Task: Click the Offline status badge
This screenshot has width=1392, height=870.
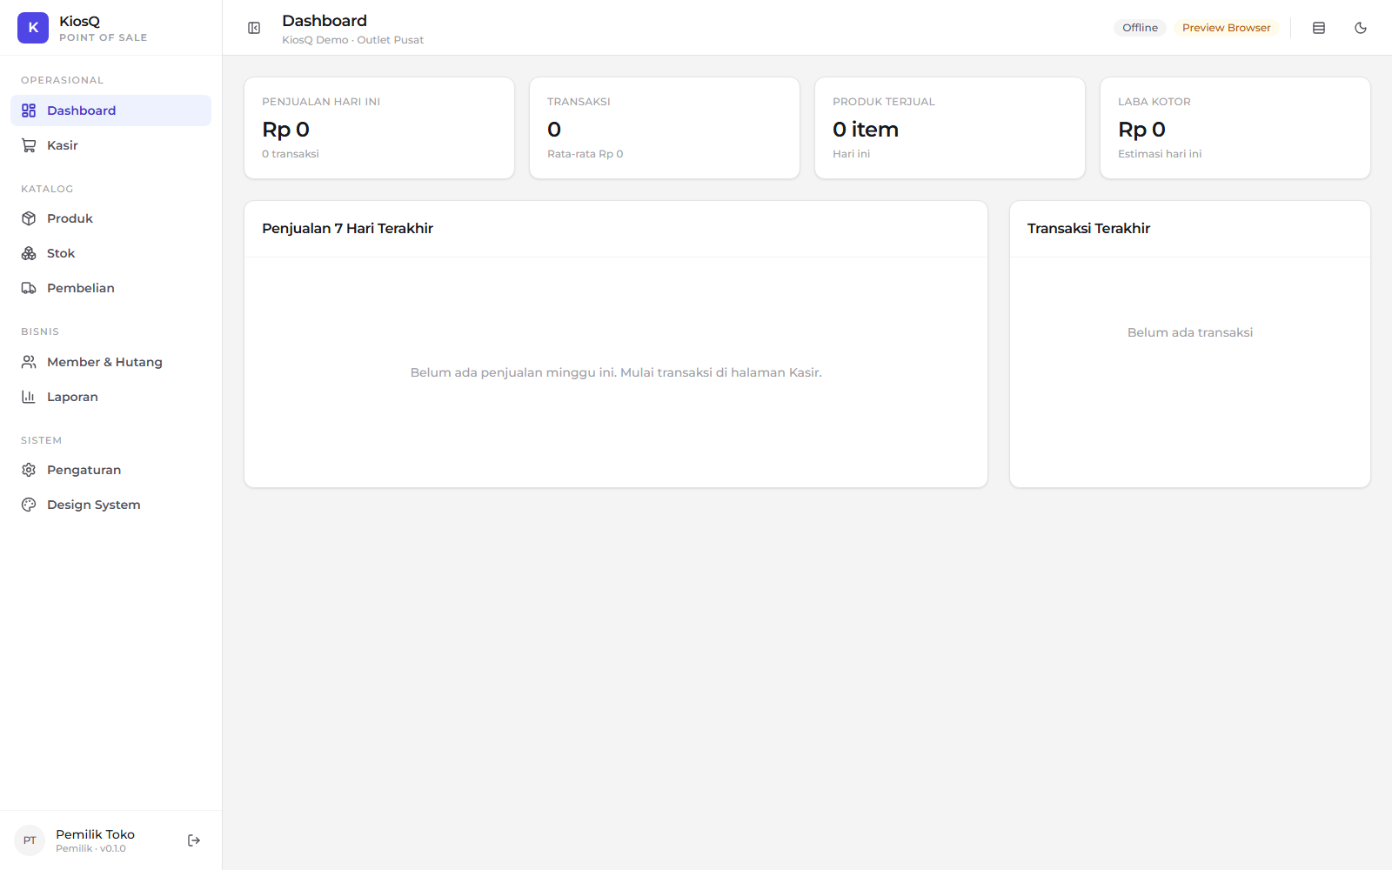Action: point(1140,28)
